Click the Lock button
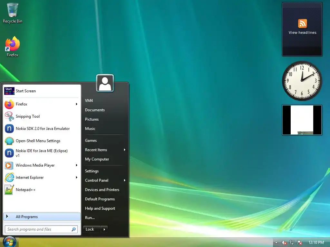This screenshot has height=247, width=330. [92, 229]
